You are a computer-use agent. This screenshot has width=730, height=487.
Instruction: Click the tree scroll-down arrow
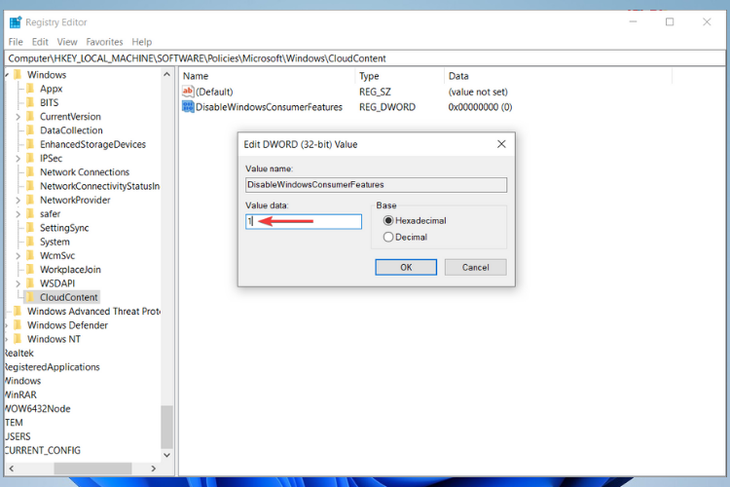tap(166, 455)
